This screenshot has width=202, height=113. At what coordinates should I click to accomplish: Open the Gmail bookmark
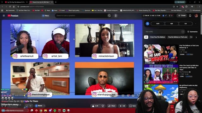[x=62, y=10]
